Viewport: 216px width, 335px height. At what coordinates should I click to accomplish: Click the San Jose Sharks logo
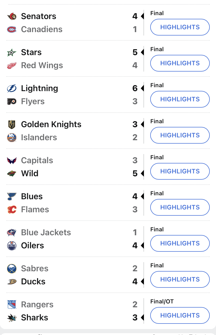pos(12,318)
